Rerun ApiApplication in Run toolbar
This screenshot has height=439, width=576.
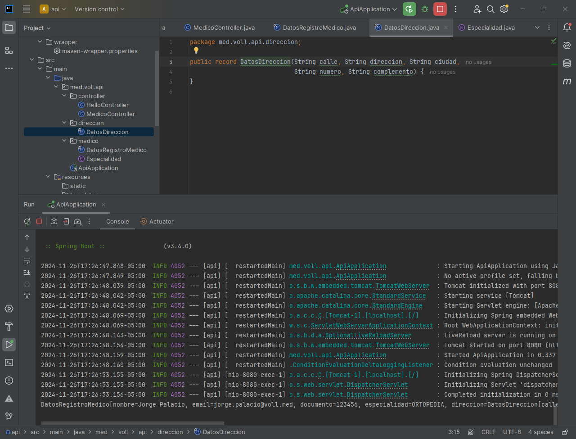(27, 221)
